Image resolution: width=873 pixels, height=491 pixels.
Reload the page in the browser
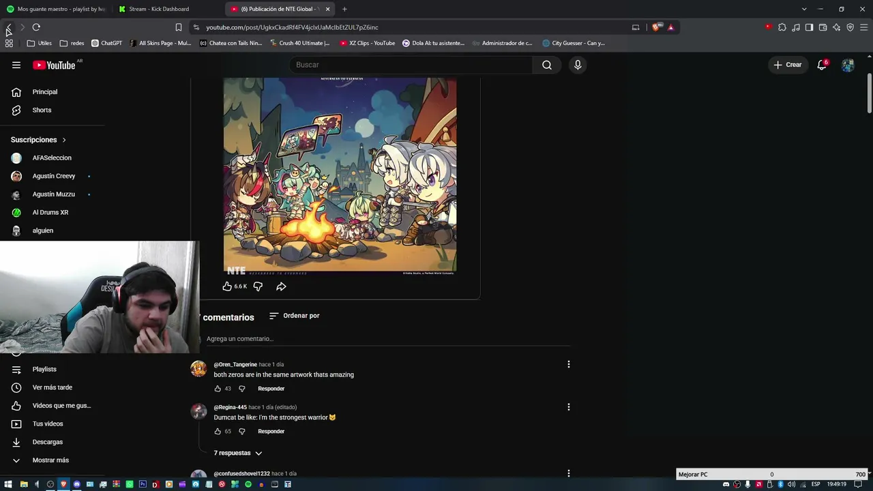point(36,27)
